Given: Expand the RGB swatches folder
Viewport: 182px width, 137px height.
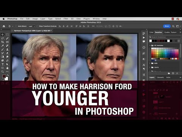Looking at the screenshot, I should 150,63.
